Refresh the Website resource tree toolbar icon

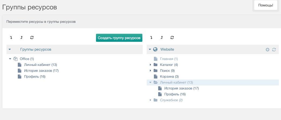(172, 37)
